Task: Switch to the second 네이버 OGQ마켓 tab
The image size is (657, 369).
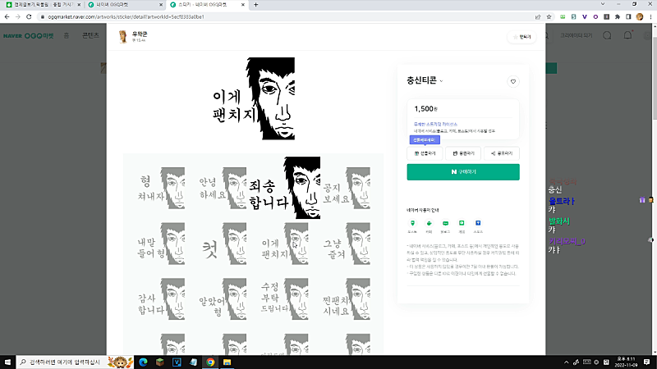Action: click(125, 5)
